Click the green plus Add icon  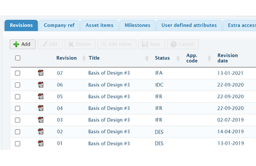(x=16, y=44)
